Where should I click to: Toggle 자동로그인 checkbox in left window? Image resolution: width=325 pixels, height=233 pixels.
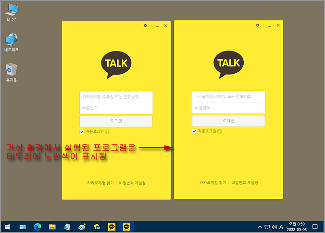pos(82,132)
